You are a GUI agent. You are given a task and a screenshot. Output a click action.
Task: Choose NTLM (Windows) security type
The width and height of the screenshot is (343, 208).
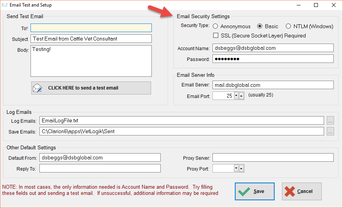pos(288,26)
